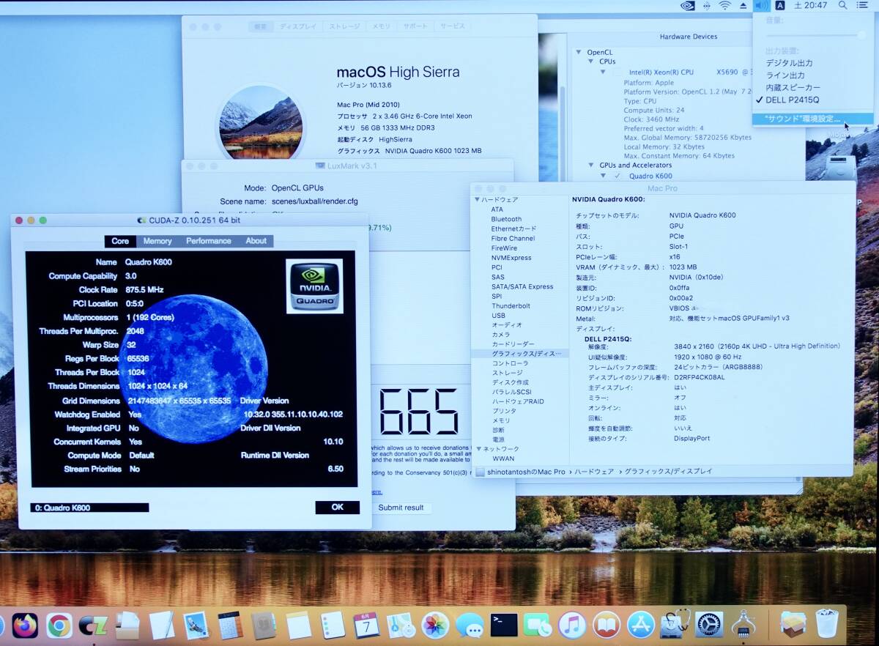Open the Wi-Fi status menu
Viewport: 879px width, 646px height.
(724, 5)
